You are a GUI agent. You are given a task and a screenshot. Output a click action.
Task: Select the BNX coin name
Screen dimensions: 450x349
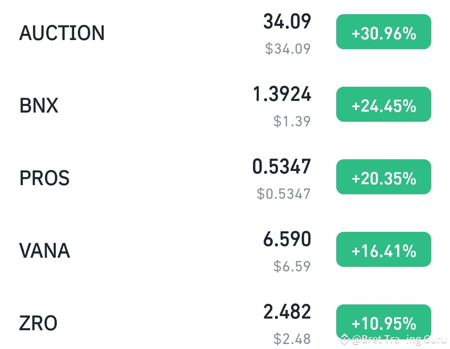pyautogui.click(x=39, y=105)
